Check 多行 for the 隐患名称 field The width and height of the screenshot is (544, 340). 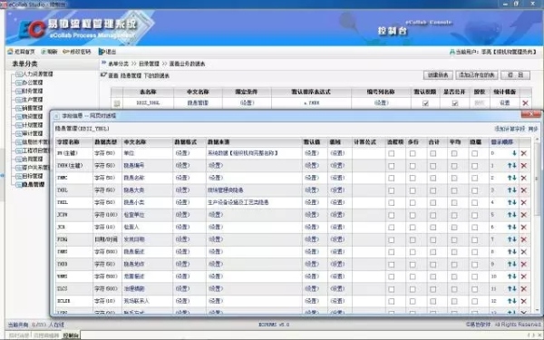[413, 179]
